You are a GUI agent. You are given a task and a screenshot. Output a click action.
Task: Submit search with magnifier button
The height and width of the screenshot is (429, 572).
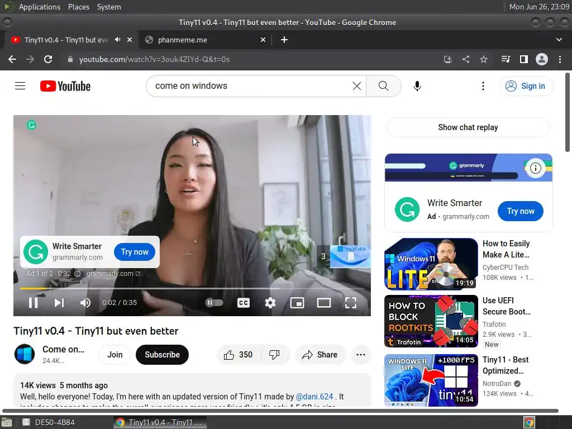(x=383, y=86)
